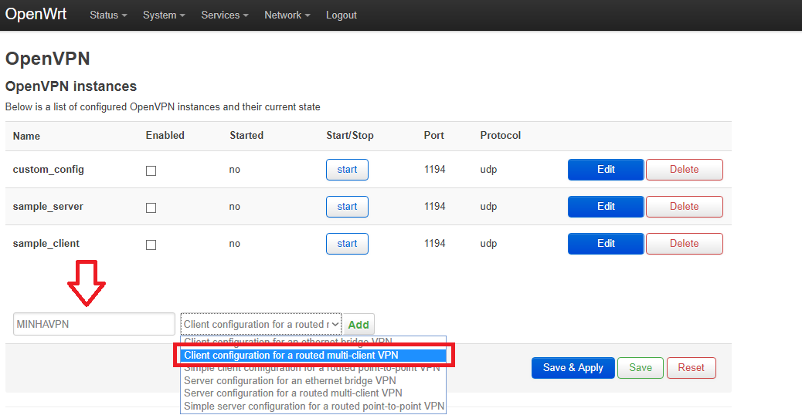Enable the sample_client instance checkbox
Image resolution: width=802 pixels, height=415 pixels.
pos(151,245)
